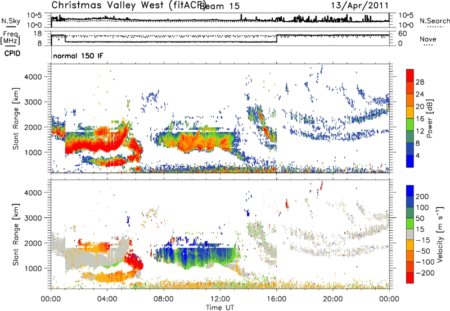The image size is (450, 311).
Task: Click the '04:00' time tick label
Action: 107,299
